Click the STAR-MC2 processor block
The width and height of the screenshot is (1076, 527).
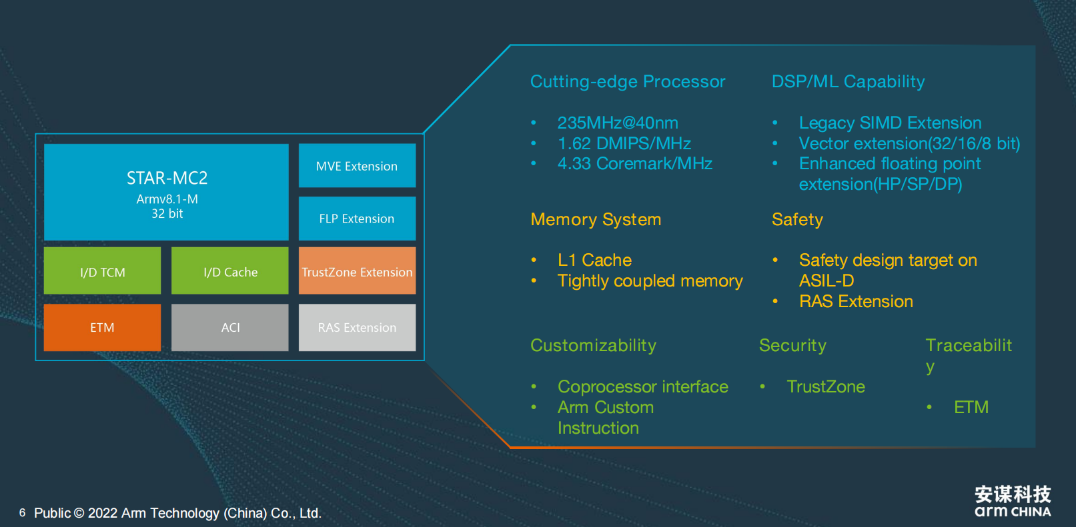(166, 192)
